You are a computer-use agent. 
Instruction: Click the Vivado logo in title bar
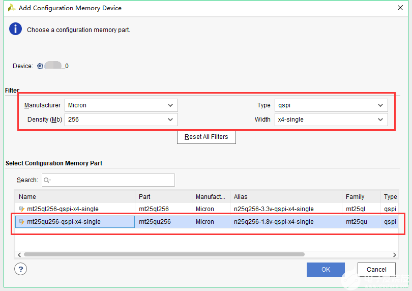[11, 8]
